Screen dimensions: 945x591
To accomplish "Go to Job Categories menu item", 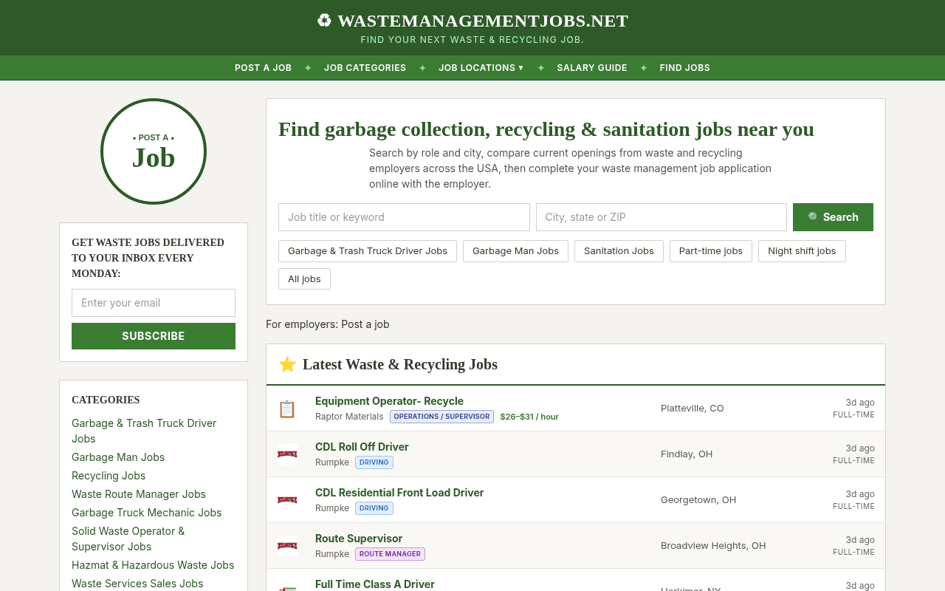I will click(x=365, y=68).
